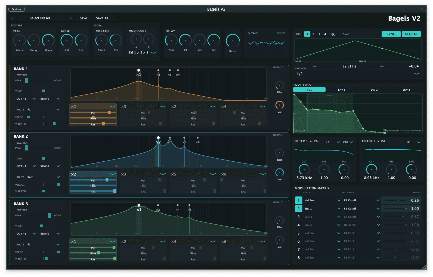Viewport: 433px width, 277px height.
Task: Open Vol Env source dropdown row 1
Action: coord(322,201)
